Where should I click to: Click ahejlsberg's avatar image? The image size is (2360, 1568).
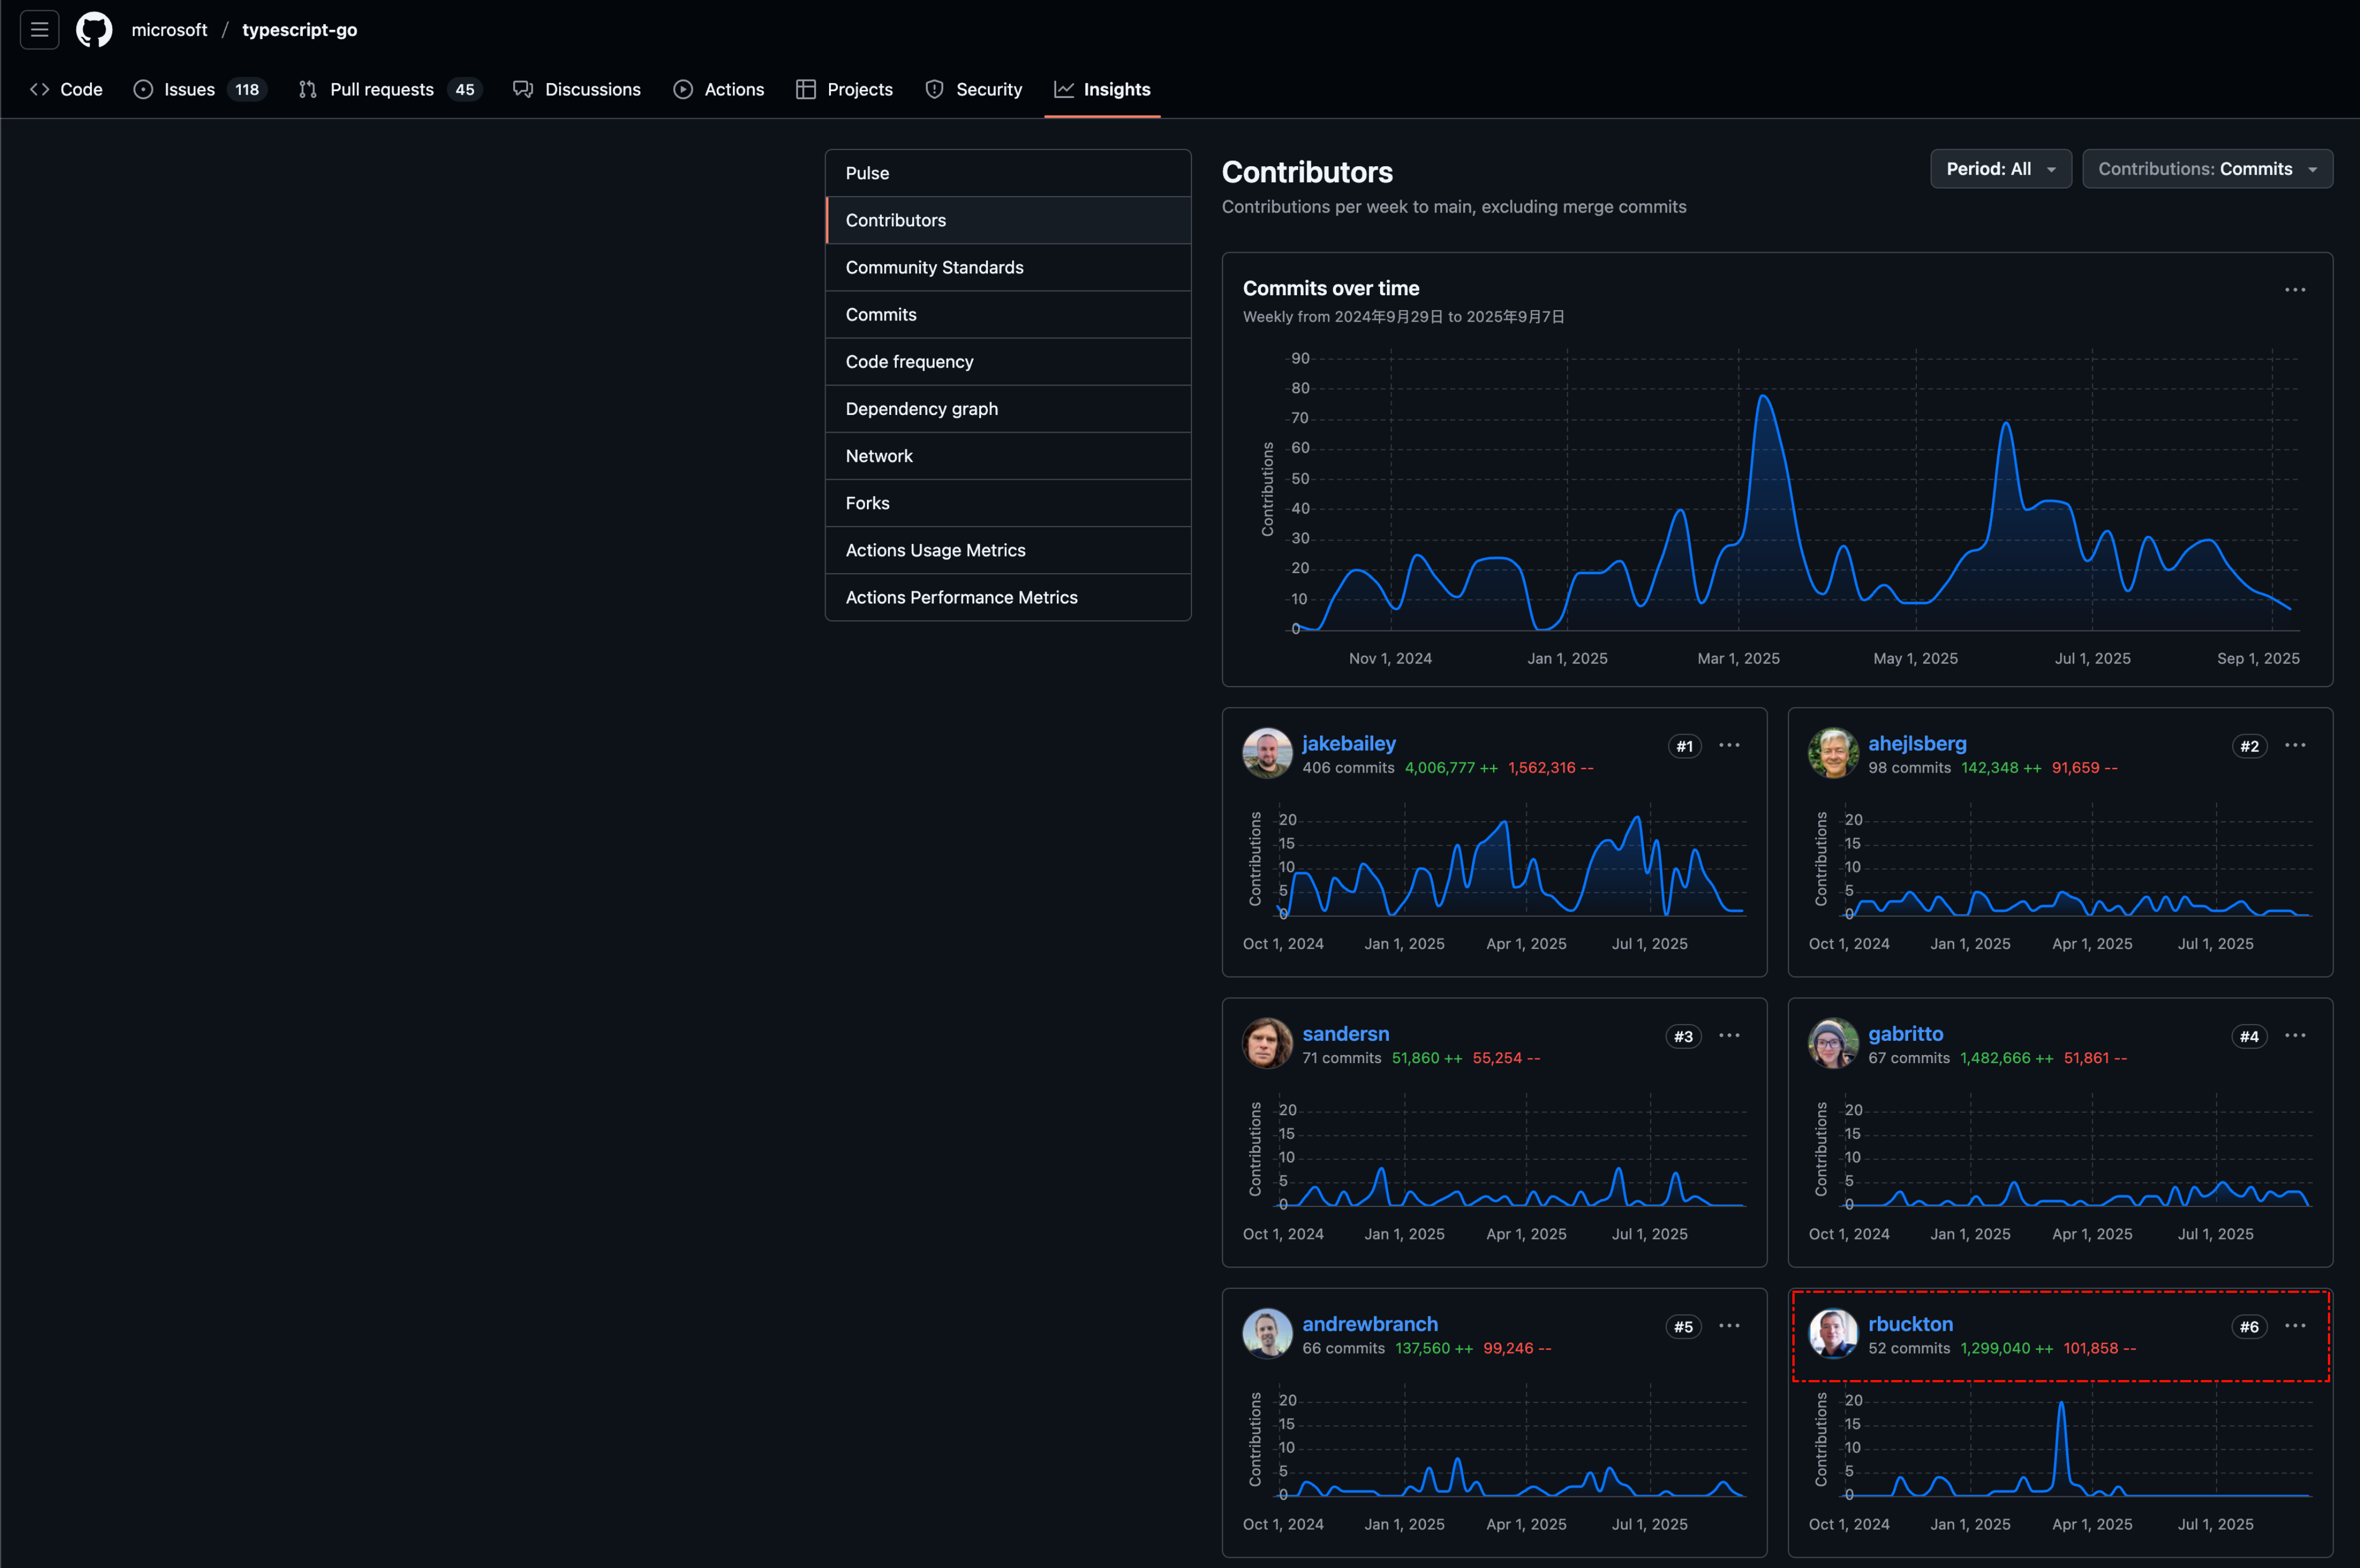(x=1832, y=753)
